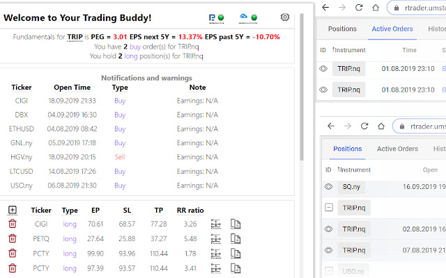Click the USO.ny ticker in notifications
This screenshot has height=278, width=446.
point(22,186)
